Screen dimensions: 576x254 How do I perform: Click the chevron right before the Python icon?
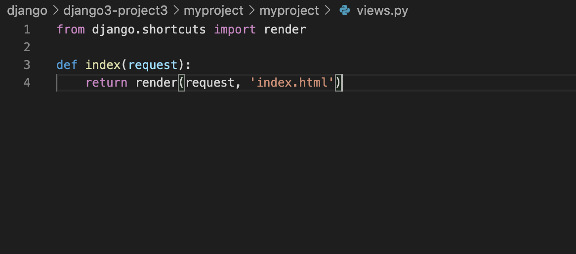[x=328, y=11]
